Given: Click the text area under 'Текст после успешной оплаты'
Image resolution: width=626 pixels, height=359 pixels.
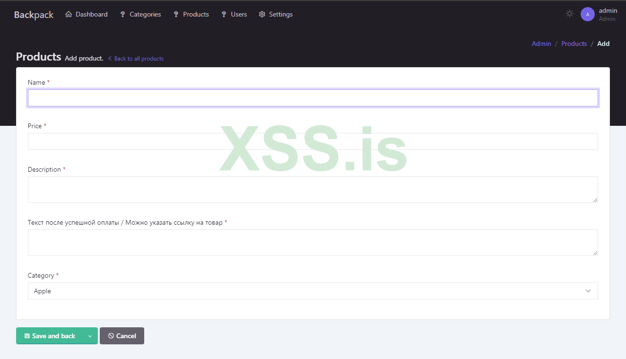Looking at the screenshot, I should pyautogui.click(x=313, y=243).
